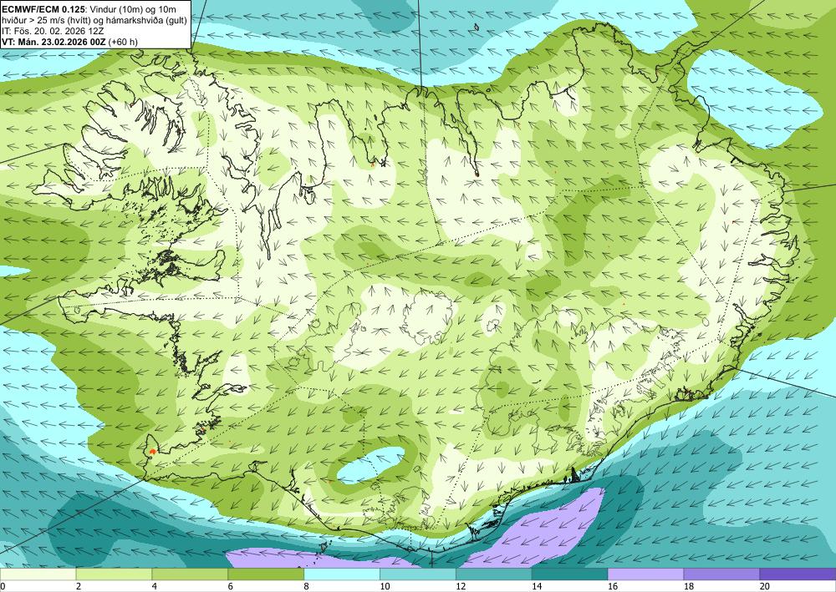Click the legend tick label '20'
This screenshot has height=592, width=836.
[765, 586]
